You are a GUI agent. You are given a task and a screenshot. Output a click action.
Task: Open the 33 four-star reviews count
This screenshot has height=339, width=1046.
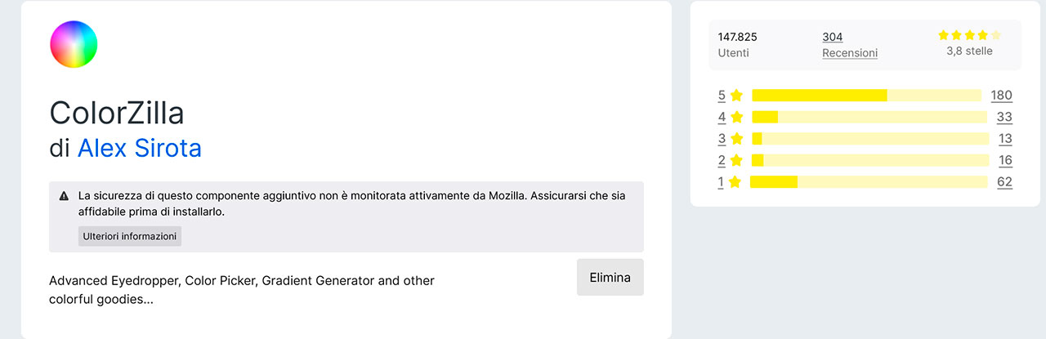coord(1004,117)
